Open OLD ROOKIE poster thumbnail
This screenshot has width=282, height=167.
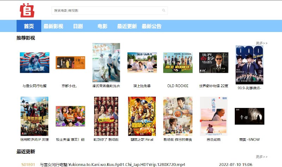(178, 63)
